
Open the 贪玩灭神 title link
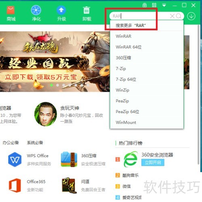pos(69,108)
